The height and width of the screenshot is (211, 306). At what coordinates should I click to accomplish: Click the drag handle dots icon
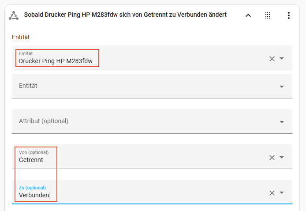[x=268, y=15]
